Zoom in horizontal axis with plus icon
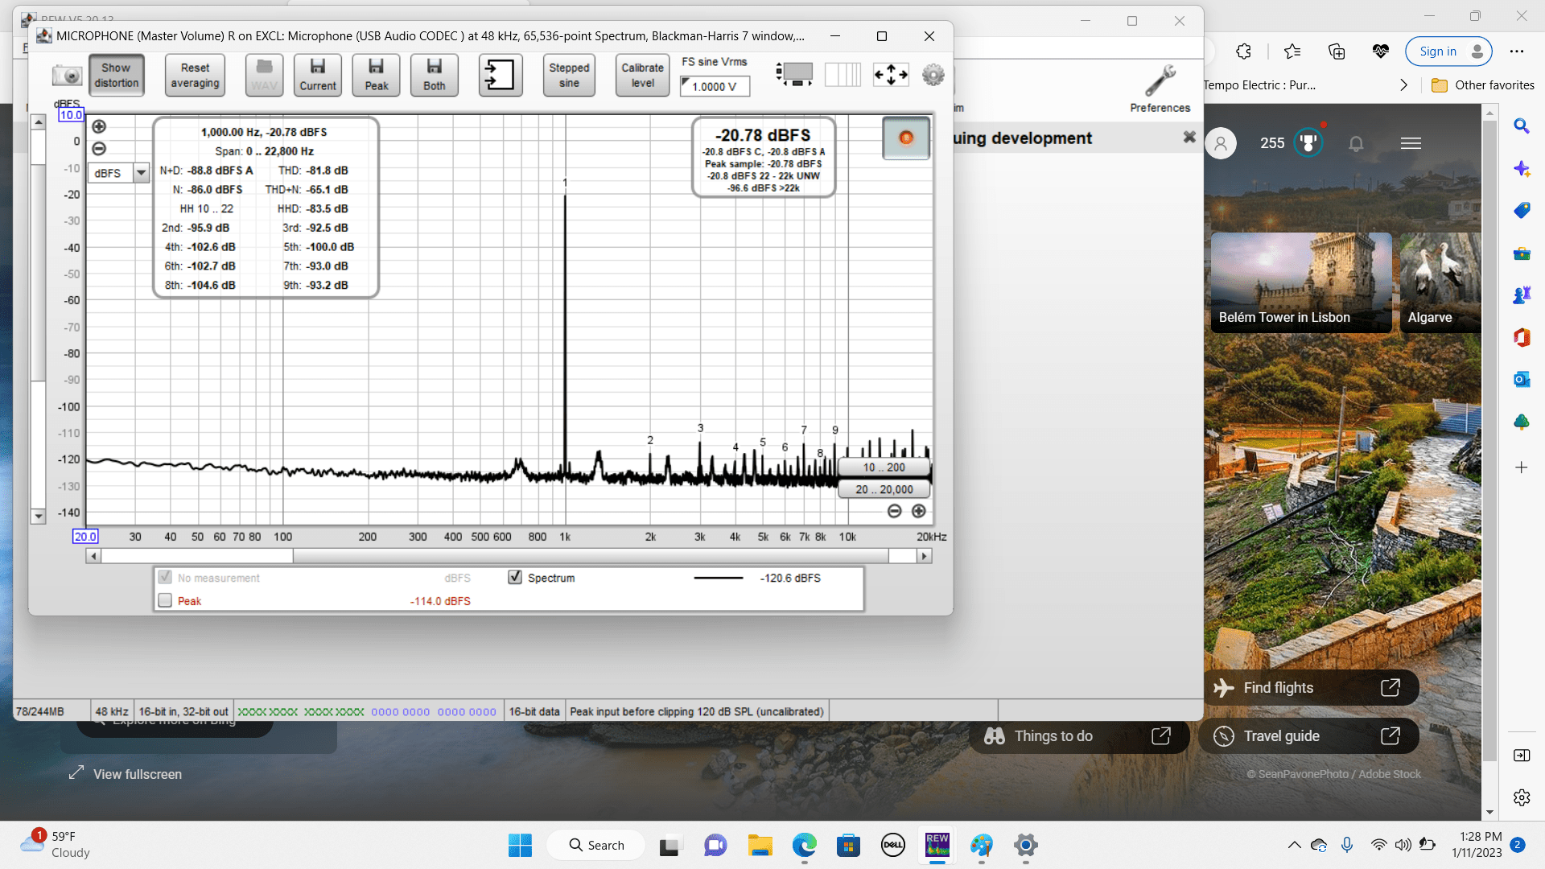This screenshot has height=869, width=1545. pyautogui.click(x=918, y=511)
